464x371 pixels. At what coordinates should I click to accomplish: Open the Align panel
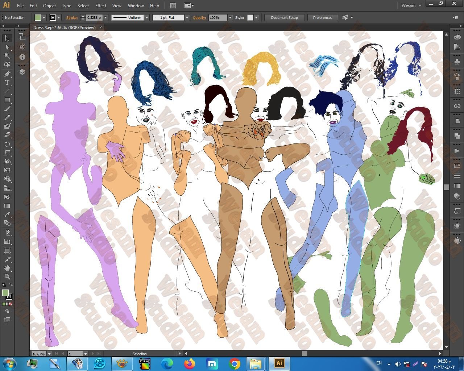(x=457, y=121)
